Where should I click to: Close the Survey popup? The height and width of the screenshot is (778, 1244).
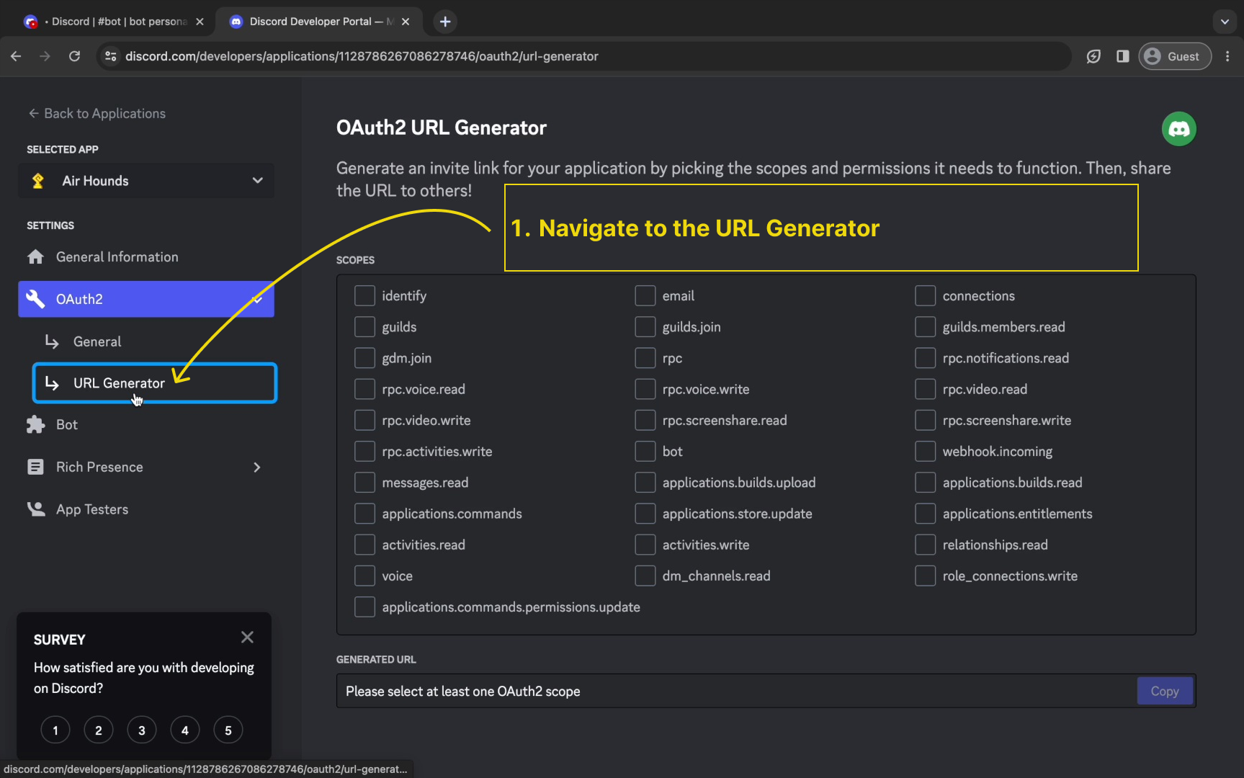point(247,638)
